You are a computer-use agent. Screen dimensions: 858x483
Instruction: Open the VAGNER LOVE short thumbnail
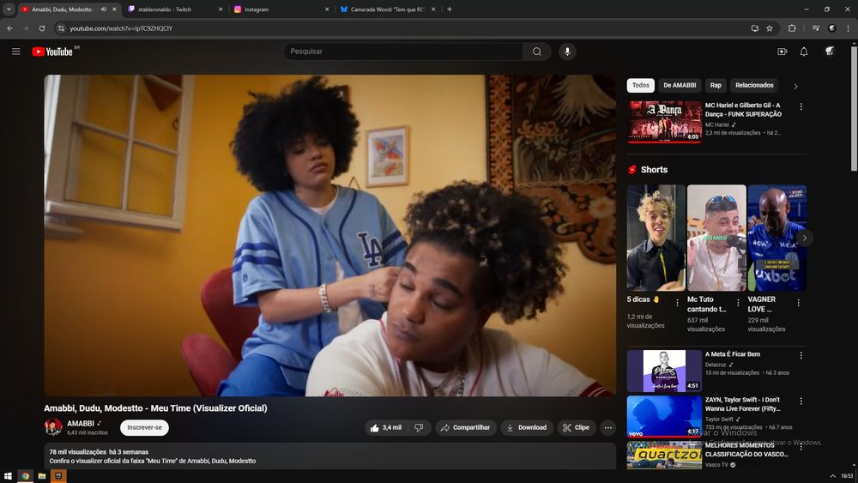pos(777,238)
